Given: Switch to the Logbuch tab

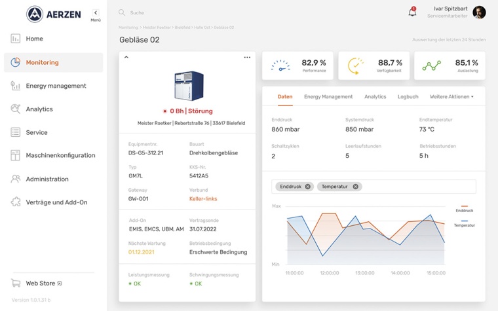Looking at the screenshot, I should (x=408, y=97).
